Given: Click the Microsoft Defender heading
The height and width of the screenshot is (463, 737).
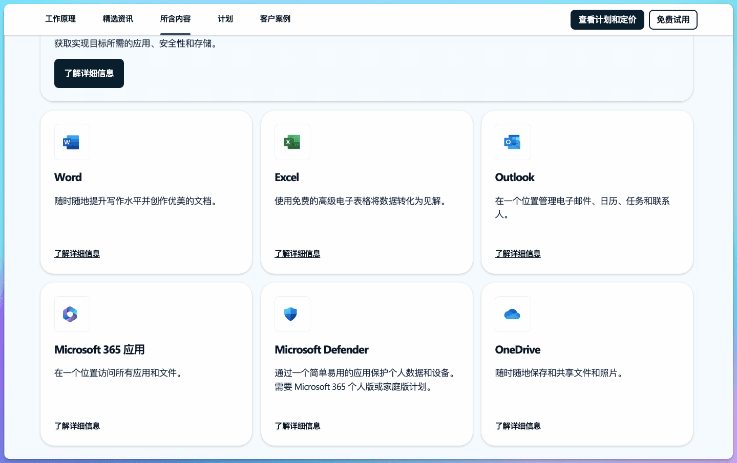Looking at the screenshot, I should pyautogui.click(x=322, y=349).
